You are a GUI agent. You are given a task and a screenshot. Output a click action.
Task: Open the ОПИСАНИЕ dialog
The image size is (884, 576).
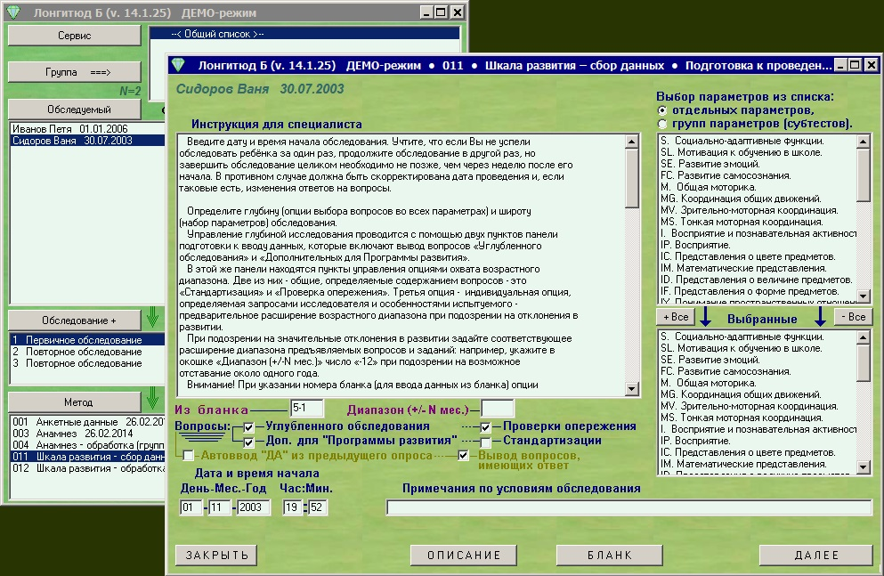pos(464,554)
